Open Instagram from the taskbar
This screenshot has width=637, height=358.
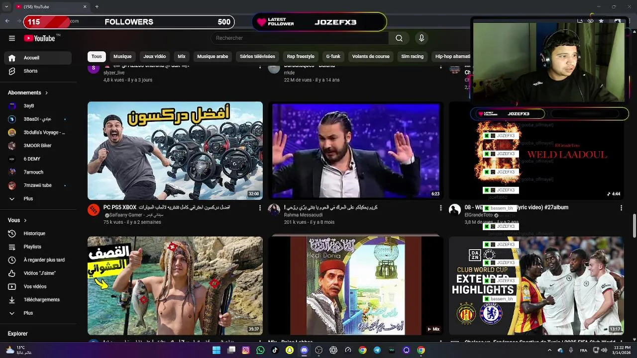click(246, 350)
